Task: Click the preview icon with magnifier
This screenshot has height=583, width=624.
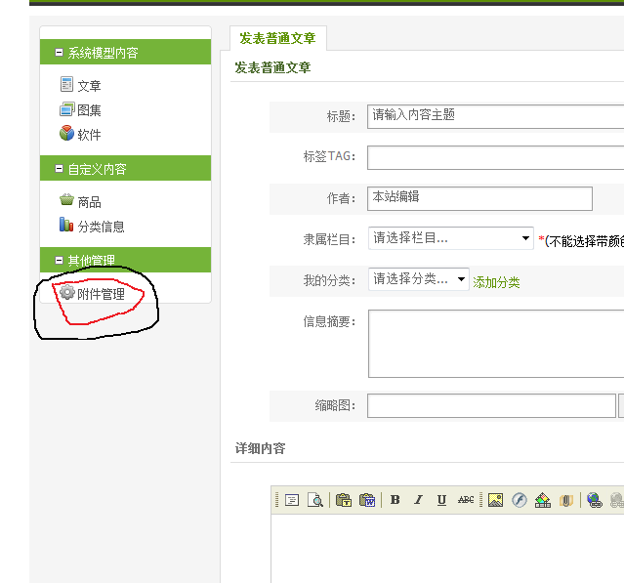Action: point(314,500)
